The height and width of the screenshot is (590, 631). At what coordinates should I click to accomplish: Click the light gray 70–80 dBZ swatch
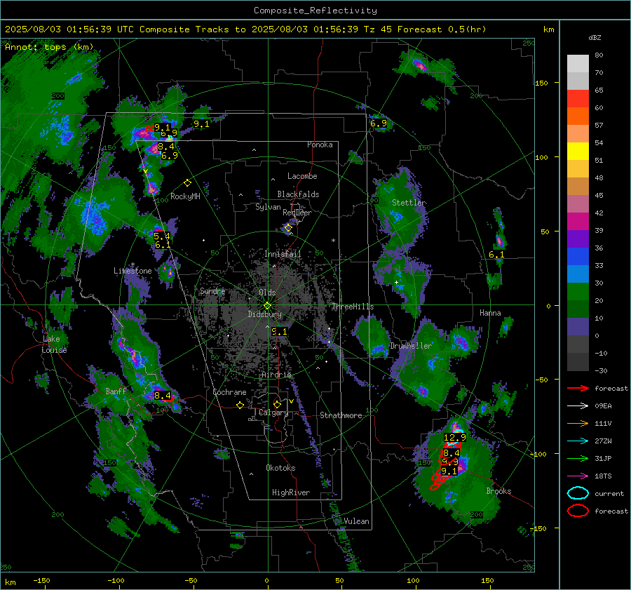tap(578, 64)
